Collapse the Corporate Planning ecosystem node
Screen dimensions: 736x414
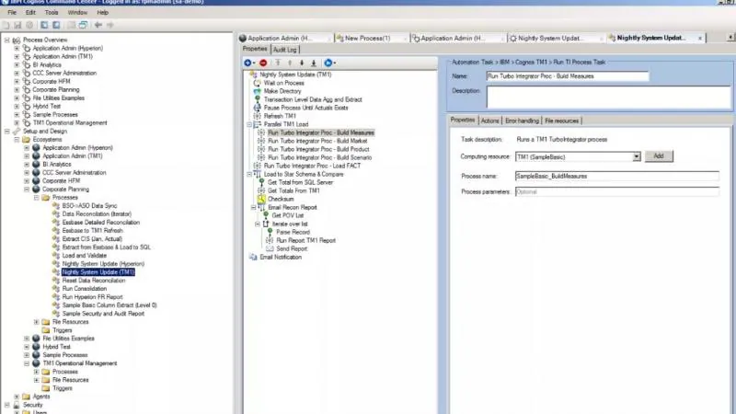coord(27,190)
